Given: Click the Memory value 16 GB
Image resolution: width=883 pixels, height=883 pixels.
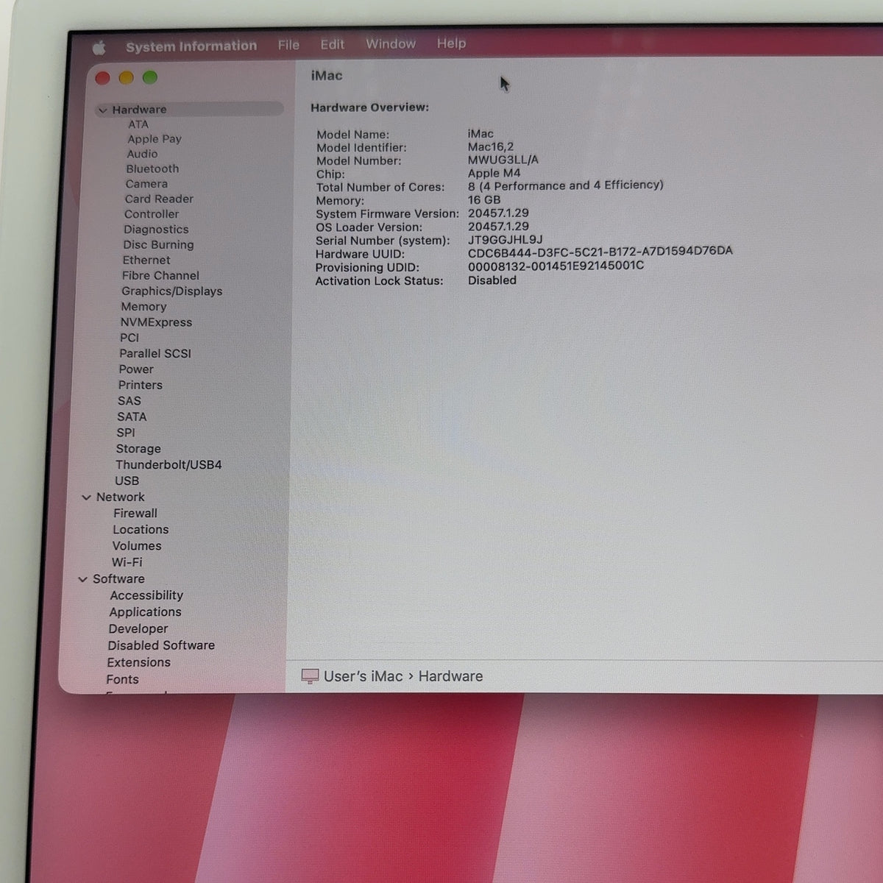Looking at the screenshot, I should (484, 199).
